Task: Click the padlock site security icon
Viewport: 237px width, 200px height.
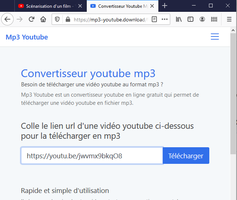Action: [68, 19]
